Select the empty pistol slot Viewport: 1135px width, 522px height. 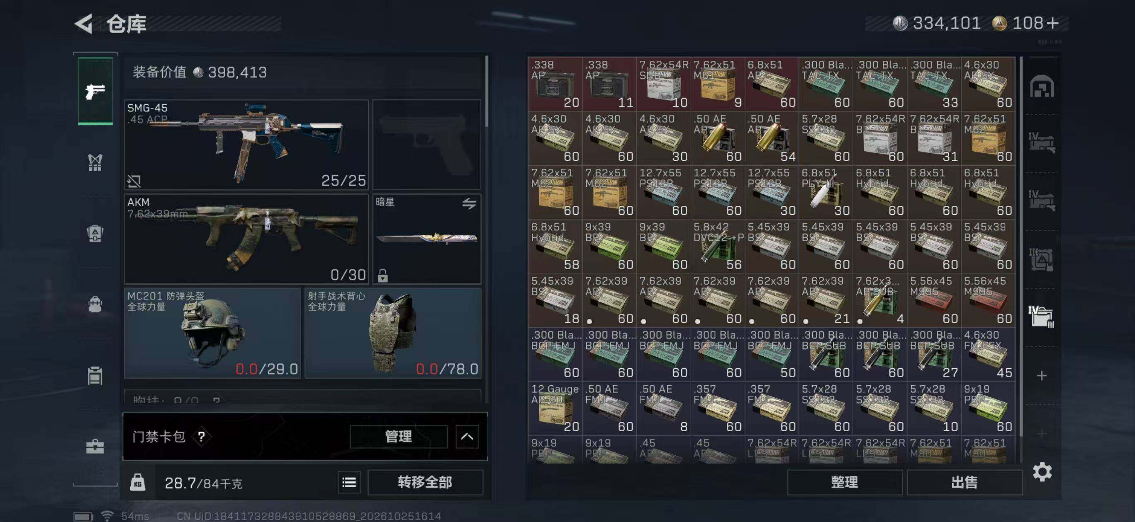pyautogui.click(x=426, y=144)
